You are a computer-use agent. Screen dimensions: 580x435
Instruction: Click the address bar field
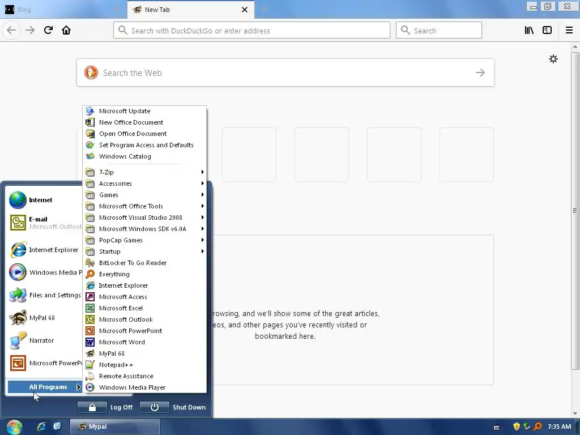[x=251, y=31]
